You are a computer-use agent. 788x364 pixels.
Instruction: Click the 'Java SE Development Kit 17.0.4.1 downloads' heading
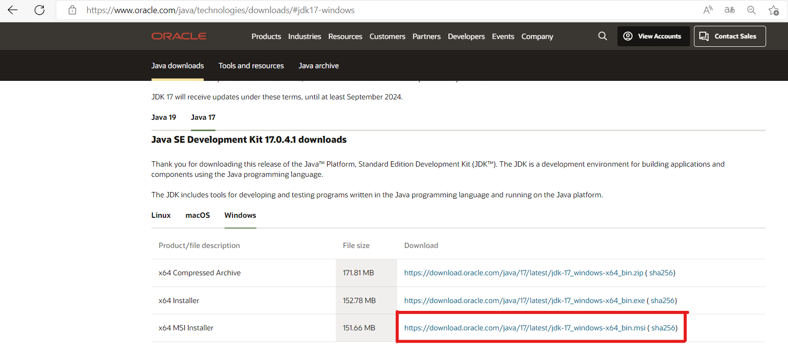249,140
